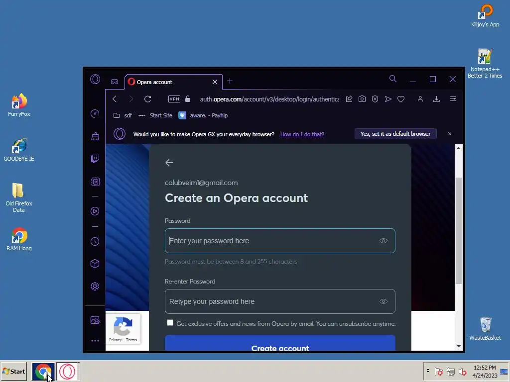Click the page scrollbar down arrow
This screenshot has width=510, height=382.
459,346
